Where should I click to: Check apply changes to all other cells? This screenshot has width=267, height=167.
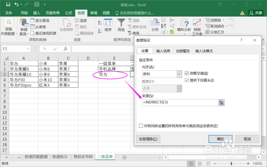click(141, 126)
